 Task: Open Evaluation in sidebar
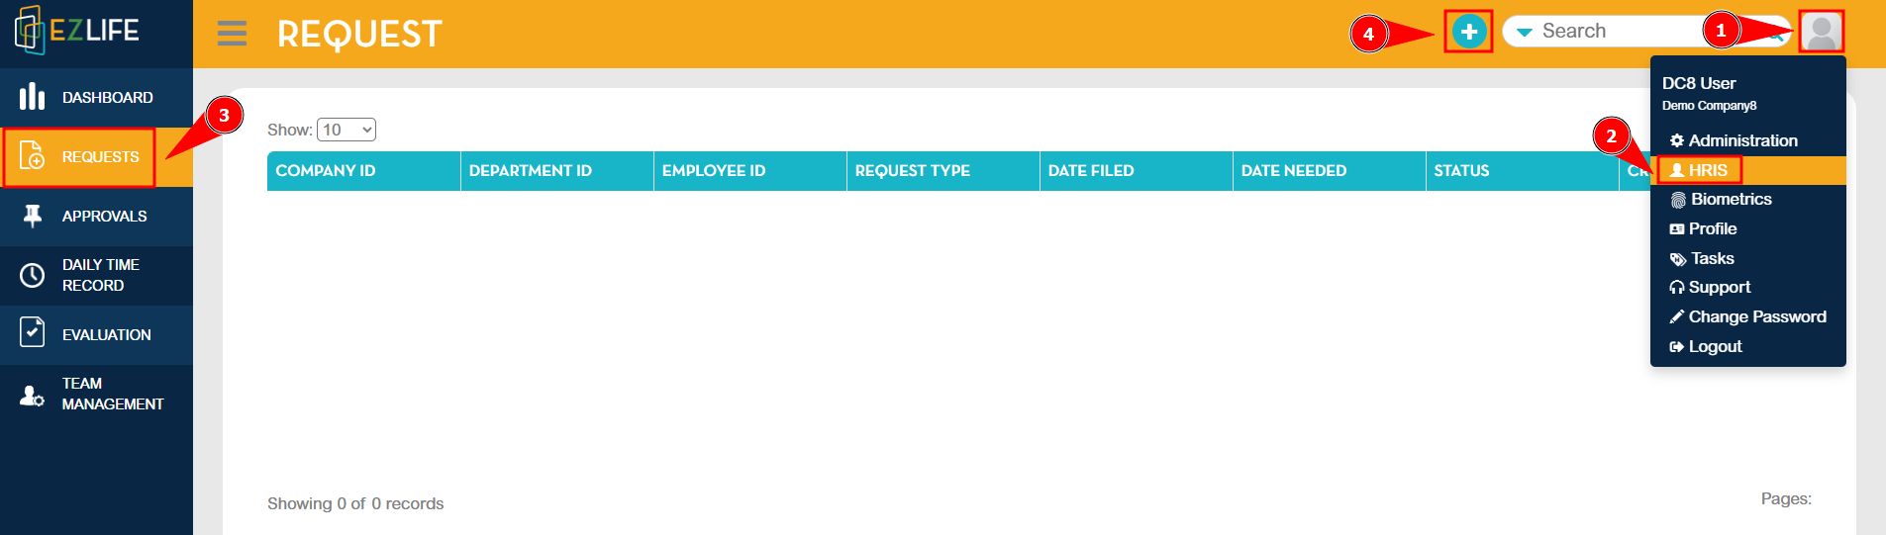(96, 334)
